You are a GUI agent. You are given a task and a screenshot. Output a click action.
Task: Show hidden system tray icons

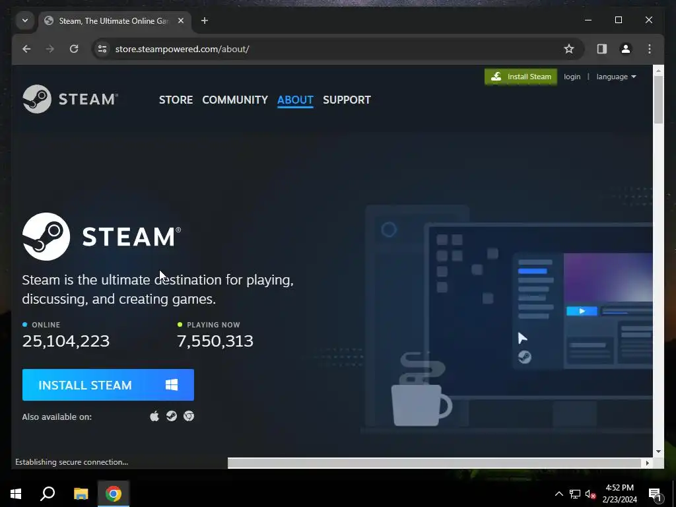(558, 494)
